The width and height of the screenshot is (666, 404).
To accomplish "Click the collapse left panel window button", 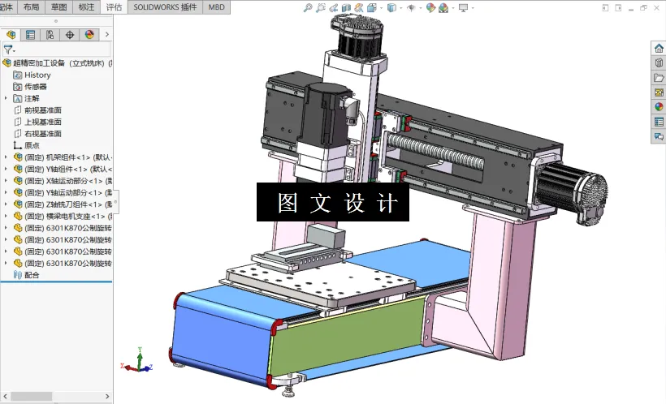I will coord(605,7).
